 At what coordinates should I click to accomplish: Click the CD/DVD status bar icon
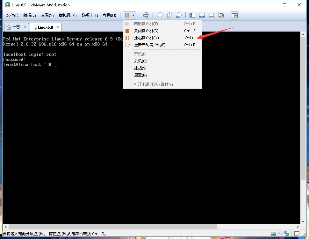280,234
